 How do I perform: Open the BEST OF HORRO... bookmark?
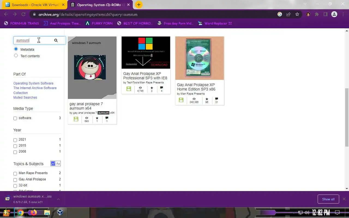tap(135, 23)
